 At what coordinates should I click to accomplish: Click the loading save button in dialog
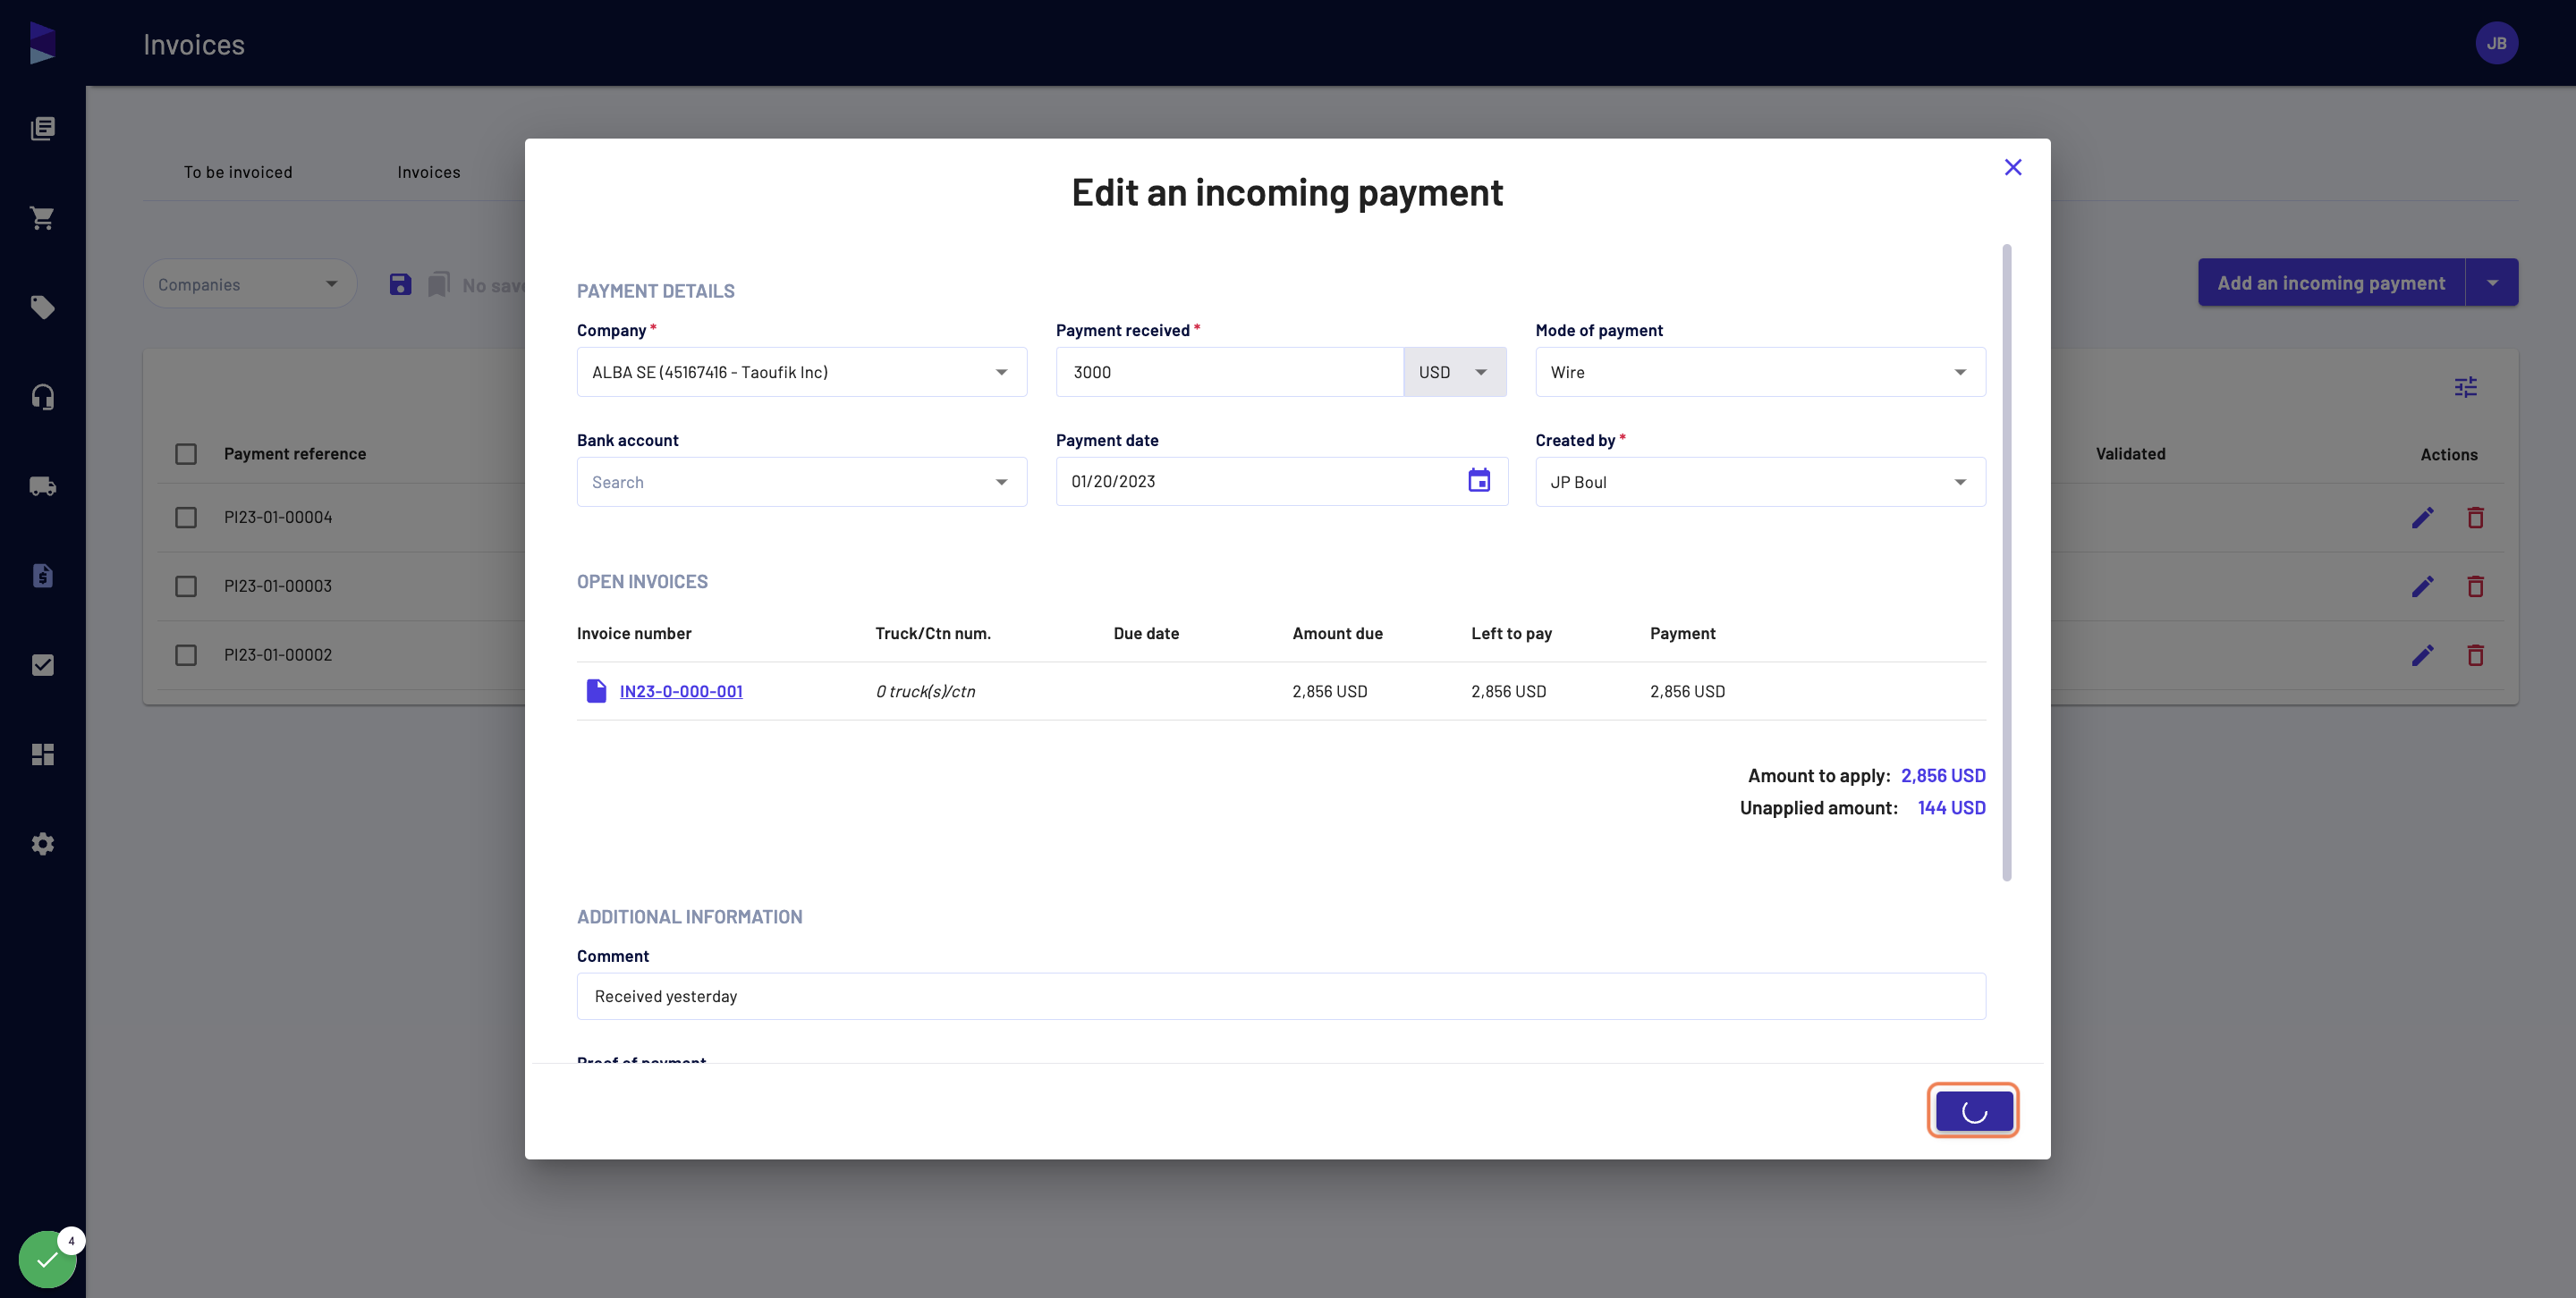[x=1973, y=1110]
